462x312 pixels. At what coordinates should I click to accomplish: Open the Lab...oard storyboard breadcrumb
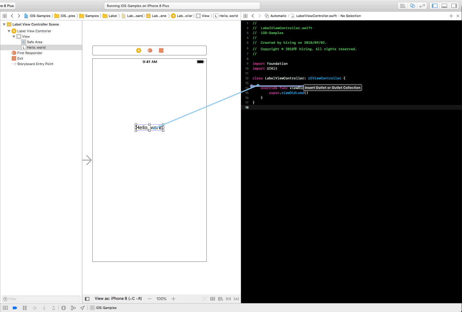click(x=132, y=16)
